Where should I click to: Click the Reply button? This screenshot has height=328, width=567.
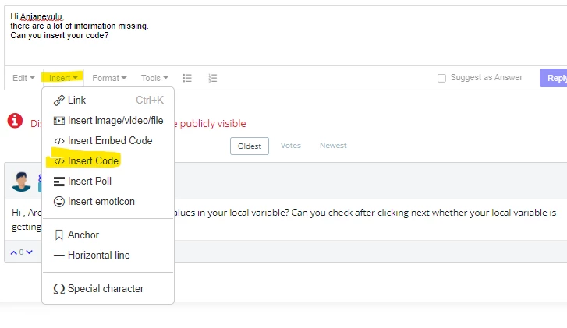click(554, 78)
